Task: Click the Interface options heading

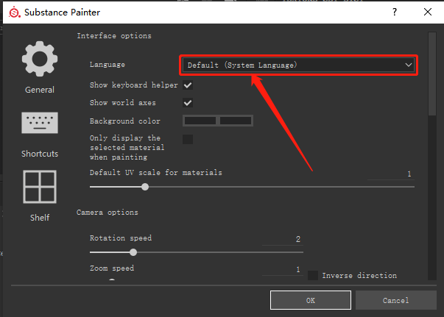Action: click(114, 36)
